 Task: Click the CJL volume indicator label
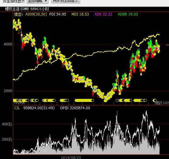pos(17,108)
